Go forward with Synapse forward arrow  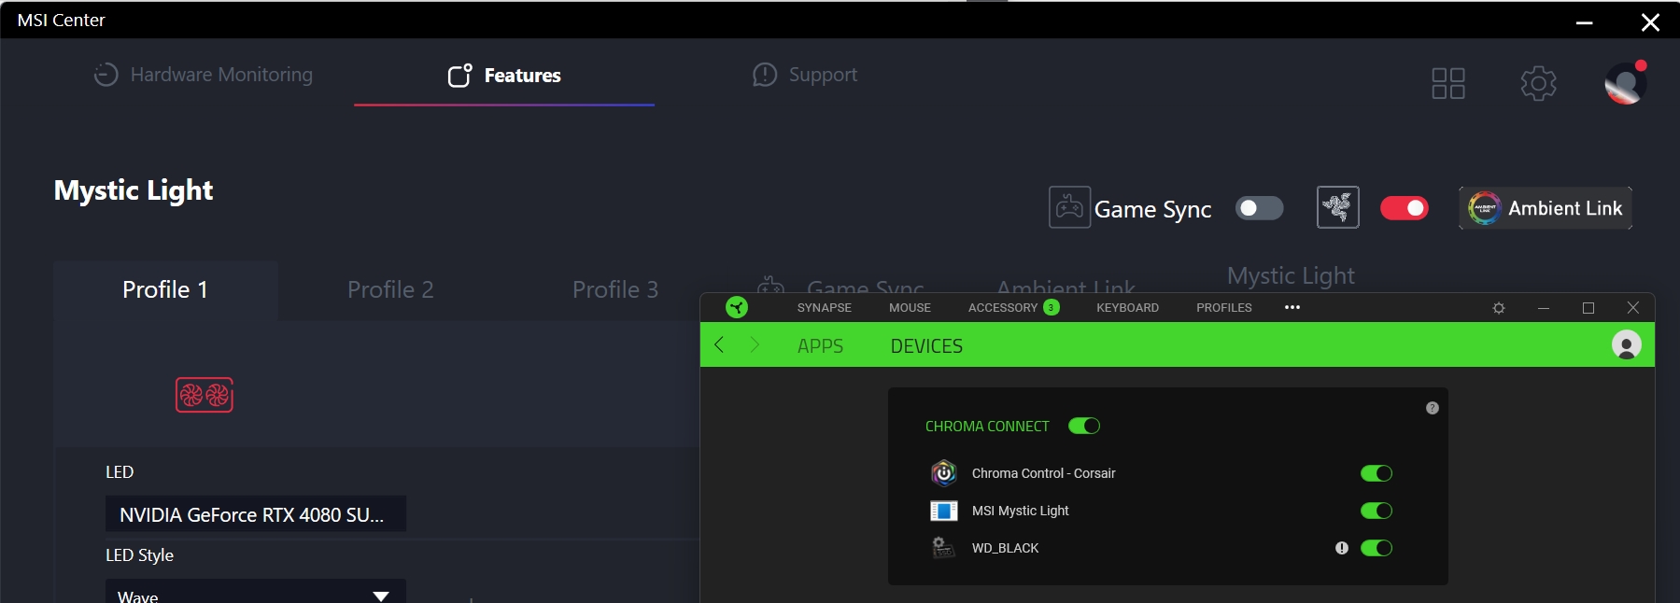coord(755,344)
